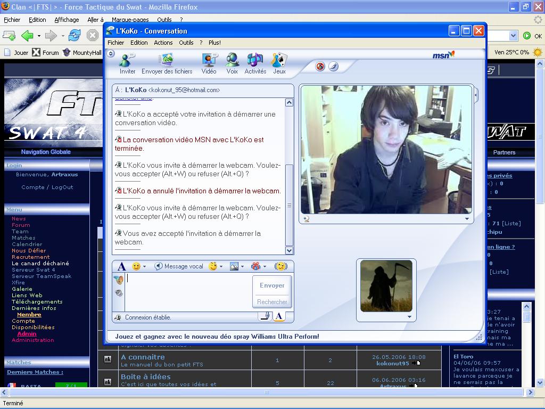Viewport: 545px width, 409px height.
Task: Open Boite à idées forum link
Action: click(146, 377)
